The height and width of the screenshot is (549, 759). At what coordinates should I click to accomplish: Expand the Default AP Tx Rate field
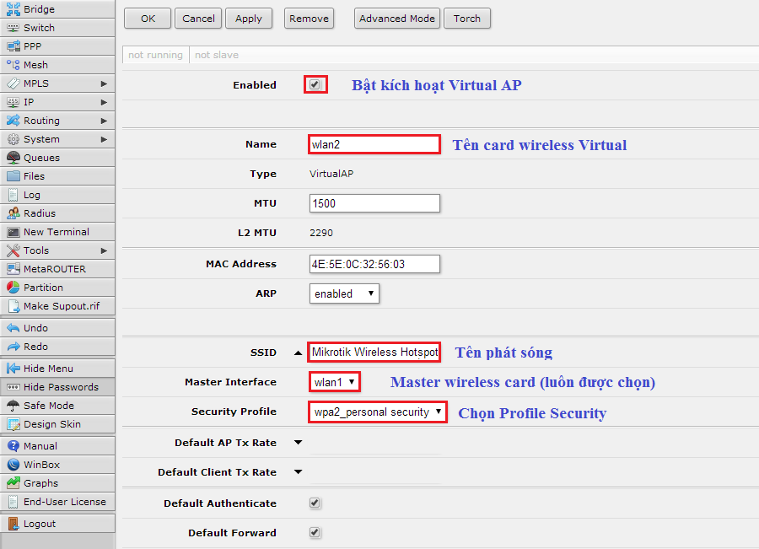298,443
